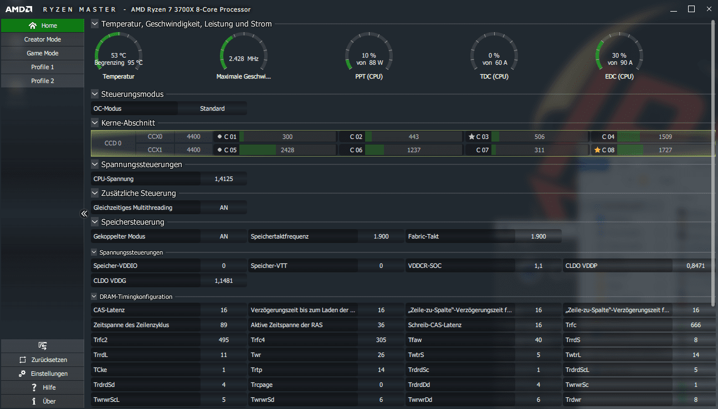Click the TDC (CPU) gauge

pyautogui.click(x=494, y=56)
